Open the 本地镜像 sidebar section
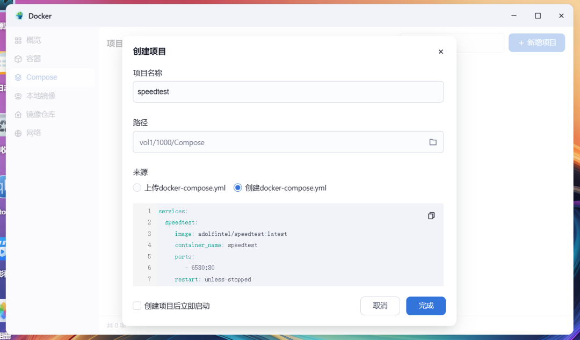 [52, 96]
